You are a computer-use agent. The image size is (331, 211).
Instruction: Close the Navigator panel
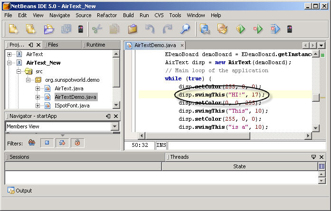pos(116,116)
